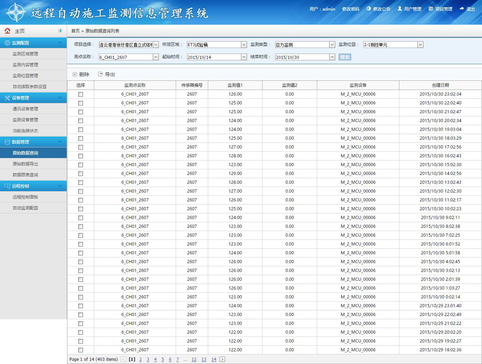
Task: Click 修改公告 notice icon in header
Action: (369, 8)
